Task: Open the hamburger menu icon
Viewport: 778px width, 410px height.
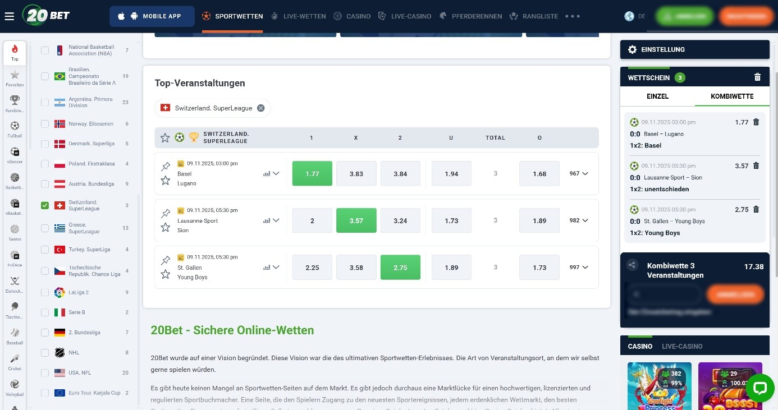Action: (x=9, y=16)
